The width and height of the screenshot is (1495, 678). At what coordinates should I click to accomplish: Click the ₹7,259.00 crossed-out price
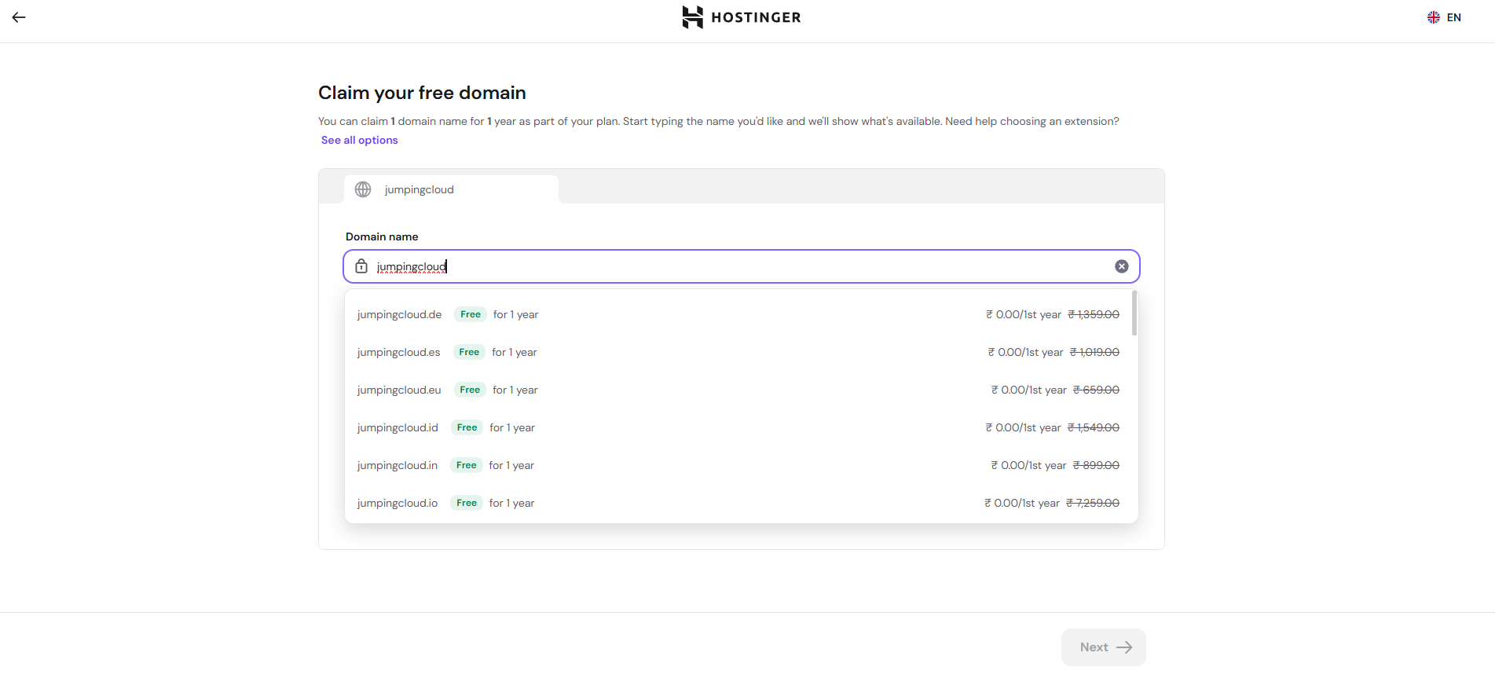tap(1093, 503)
